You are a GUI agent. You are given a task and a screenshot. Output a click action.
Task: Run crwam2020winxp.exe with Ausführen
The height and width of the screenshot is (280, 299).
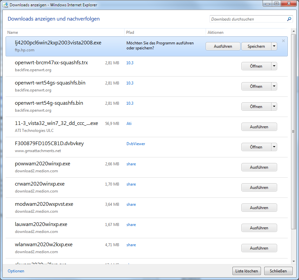tap(259, 188)
